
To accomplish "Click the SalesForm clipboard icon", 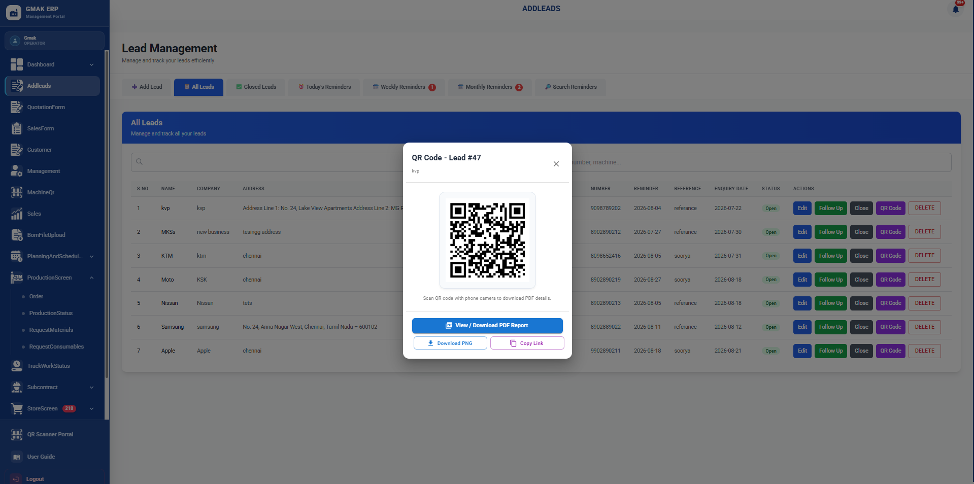I will [17, 128].
